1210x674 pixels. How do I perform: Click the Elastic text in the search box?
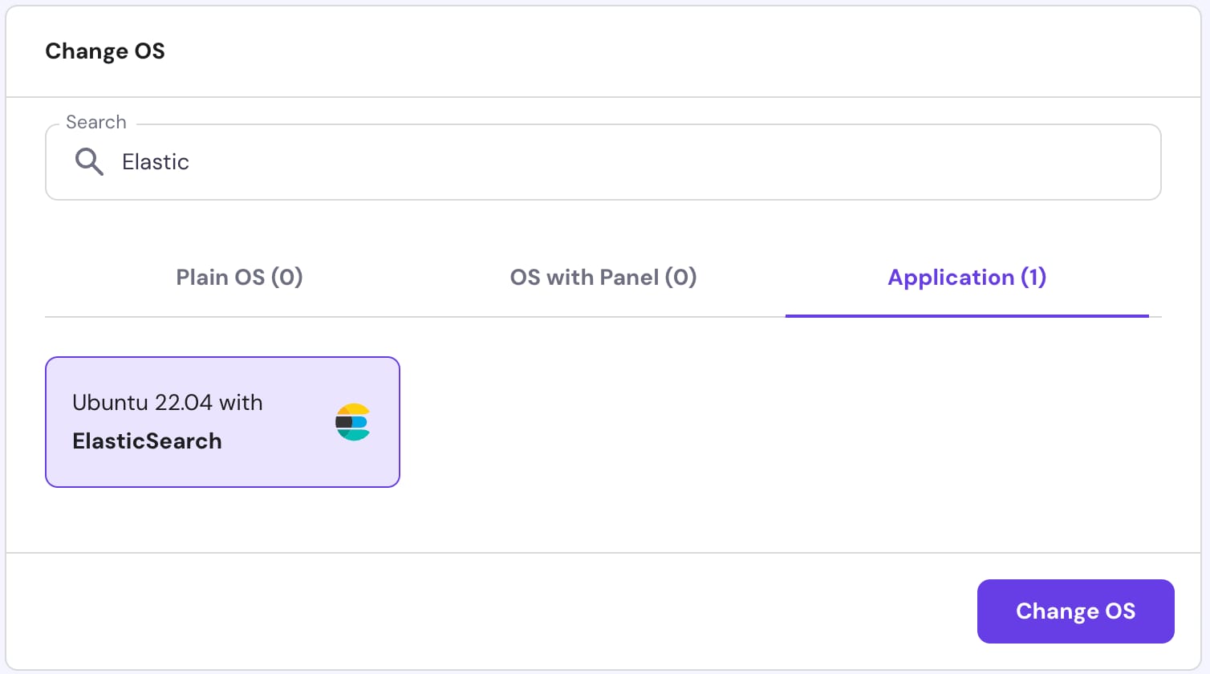[x=155, y=161]
